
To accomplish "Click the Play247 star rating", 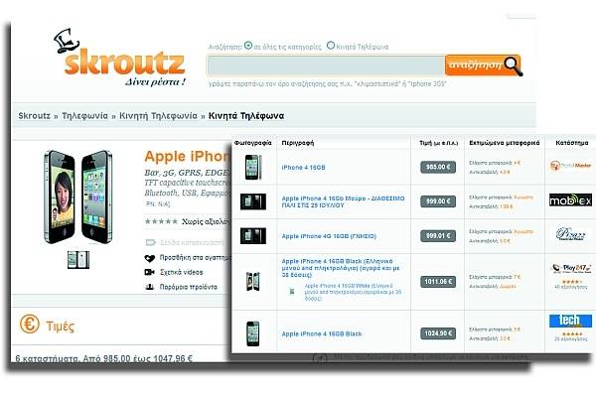I will [571, 282].
